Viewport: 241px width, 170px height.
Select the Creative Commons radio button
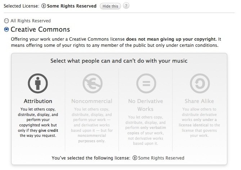(x=6, y=30)
